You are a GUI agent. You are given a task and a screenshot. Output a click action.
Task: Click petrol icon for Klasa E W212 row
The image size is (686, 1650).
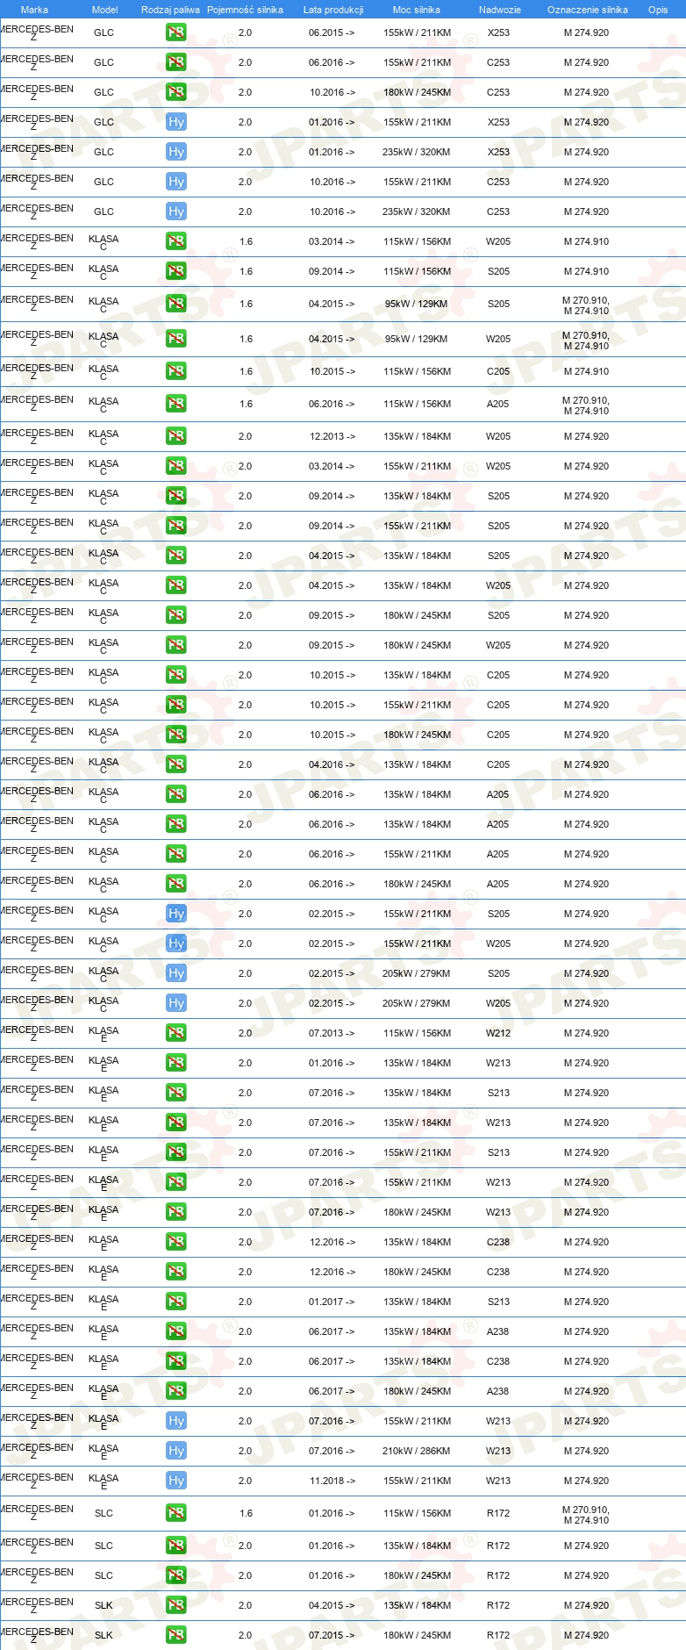[175, 1034]
